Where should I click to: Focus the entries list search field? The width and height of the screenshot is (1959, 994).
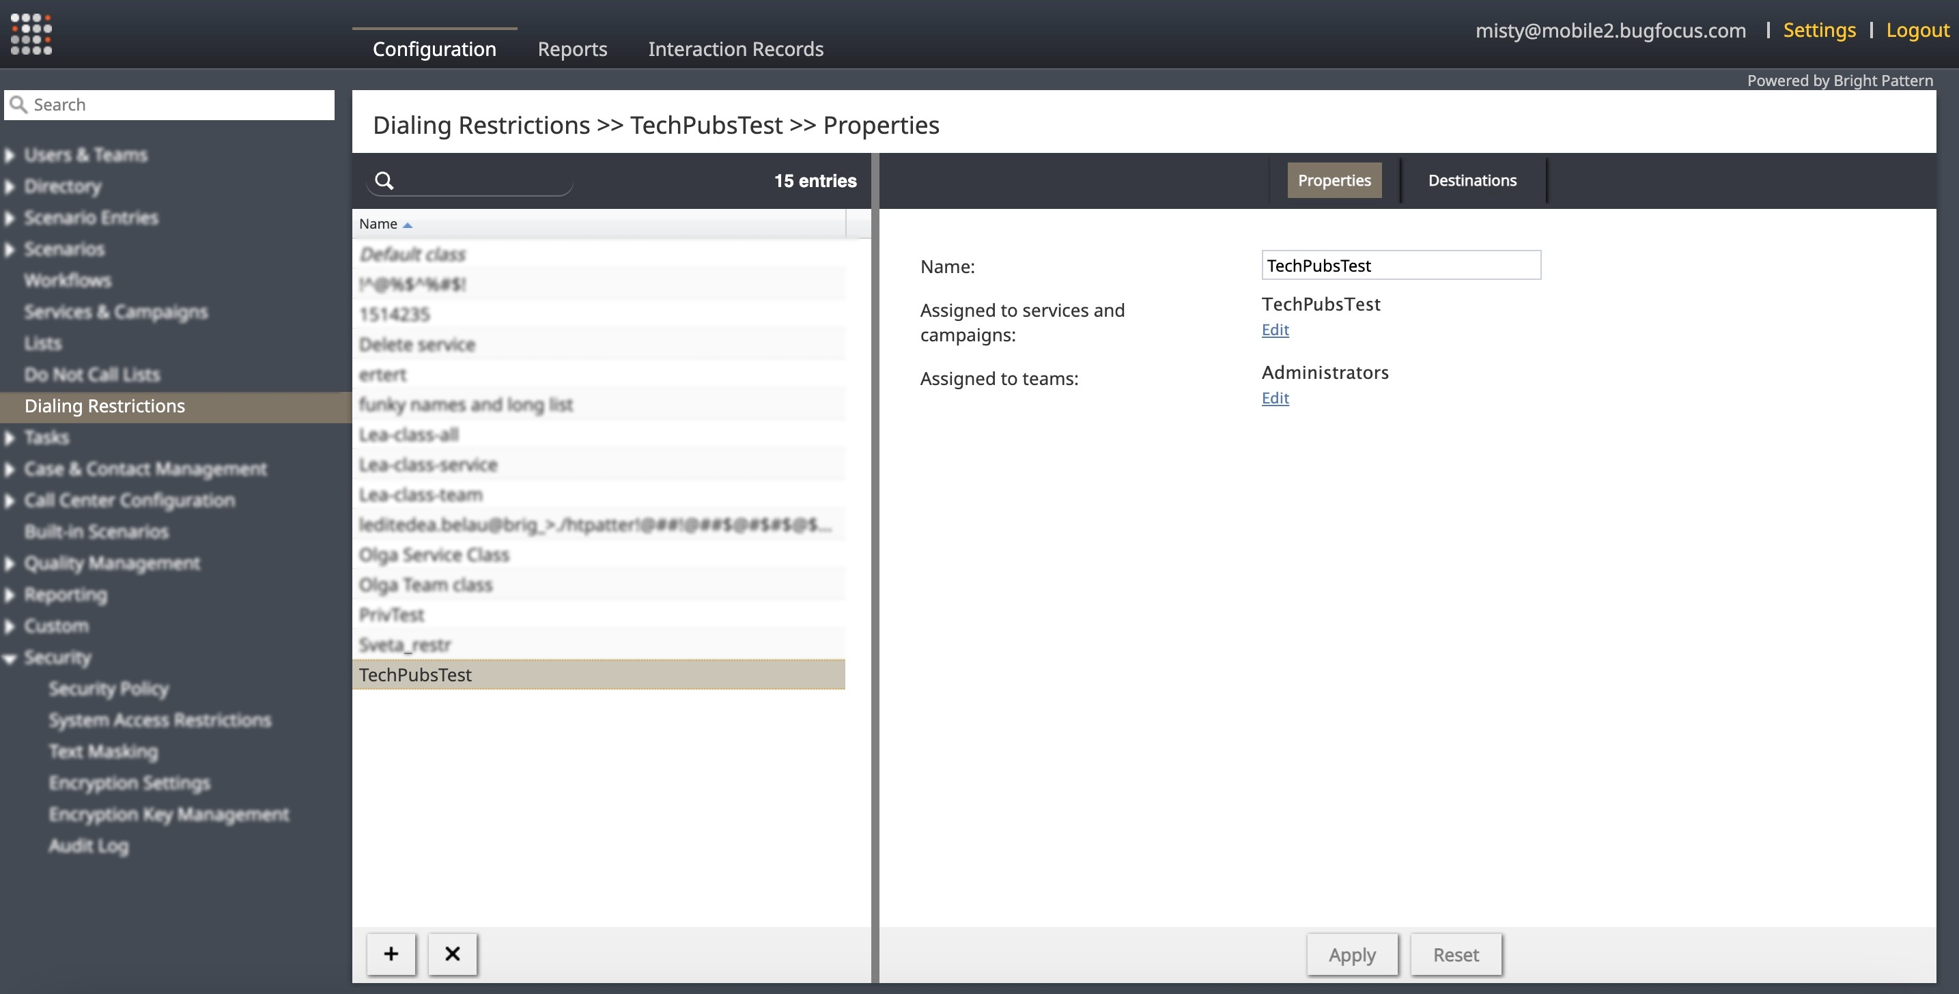pyautogui.click(x=469, y=181)
